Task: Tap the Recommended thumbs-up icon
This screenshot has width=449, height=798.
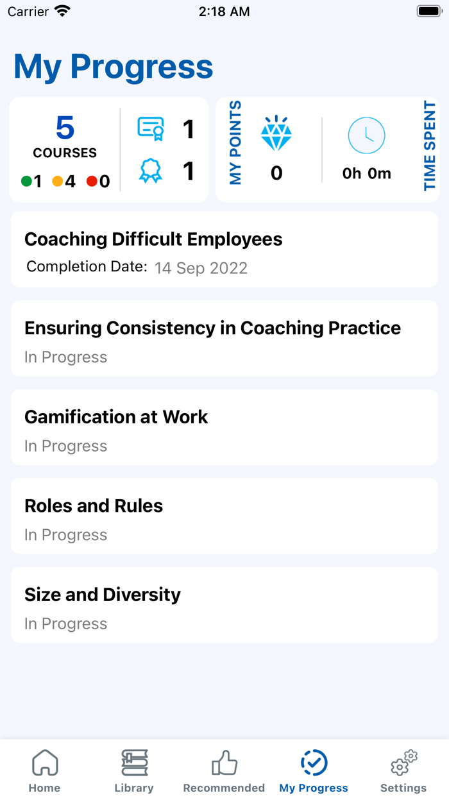Action: (224, 763)
